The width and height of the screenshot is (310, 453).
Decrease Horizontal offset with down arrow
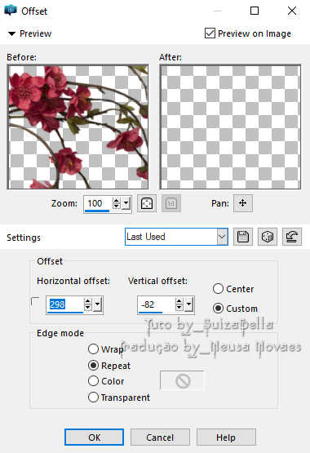(x=88, y=308)
